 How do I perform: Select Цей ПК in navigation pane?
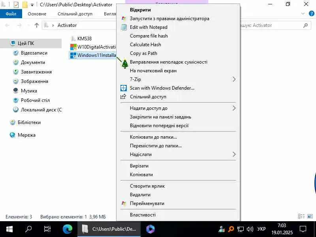[26, 43]
